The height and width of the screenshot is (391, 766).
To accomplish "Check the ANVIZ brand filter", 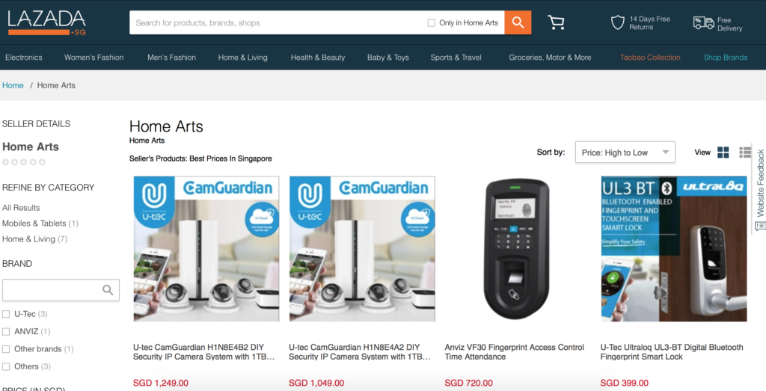I will point(6,331).
